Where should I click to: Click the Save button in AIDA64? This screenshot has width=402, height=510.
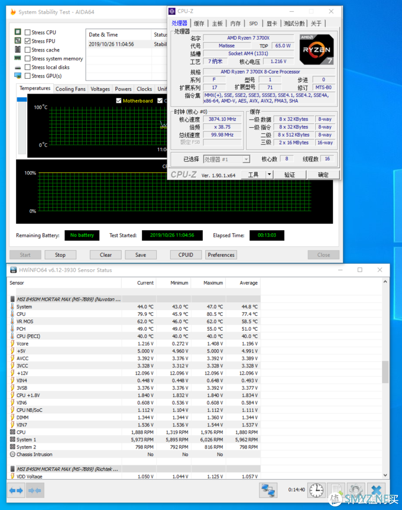click(141, 254)
